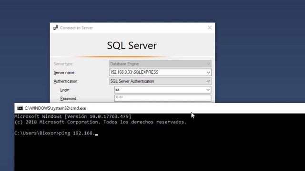This screenshot has height=171, width=305.
Task: Click the Connect to Server dialog icon
Action: click(x=55, y=28)
